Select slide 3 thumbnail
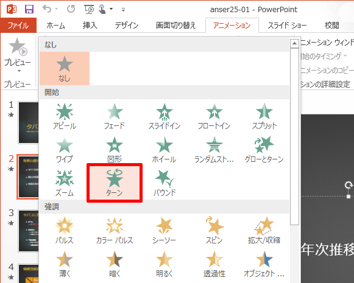This screenshot has width=354, height=283. [29, 231]
